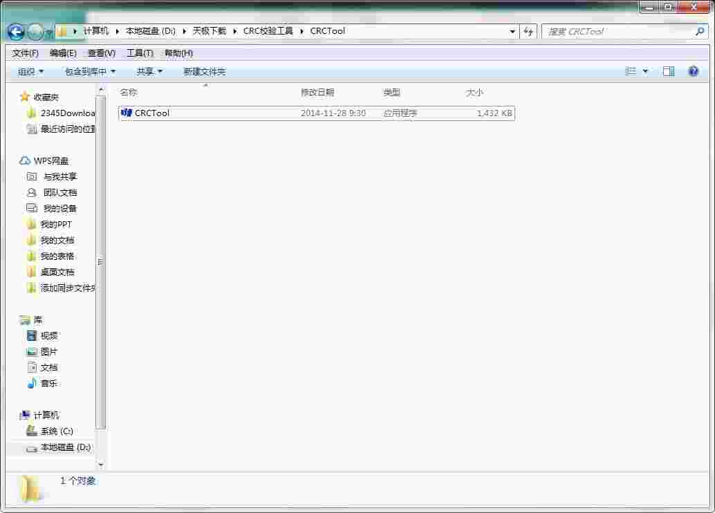Click the change view icon

click(x=631, y=71)
